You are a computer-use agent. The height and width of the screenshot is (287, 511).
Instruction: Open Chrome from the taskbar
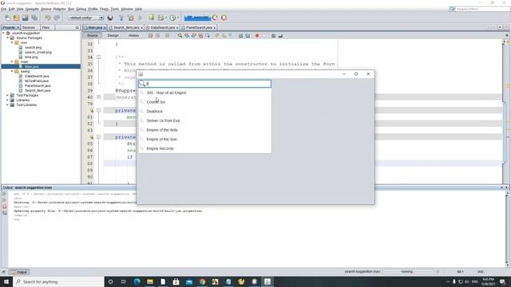pos(202,281)
